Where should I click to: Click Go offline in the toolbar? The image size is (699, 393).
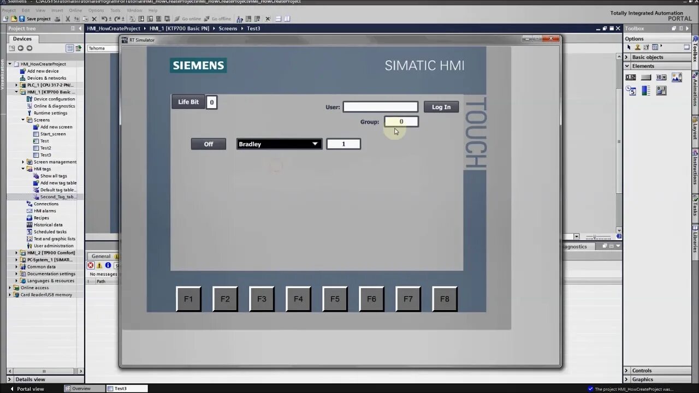click(x=217, y=19)
